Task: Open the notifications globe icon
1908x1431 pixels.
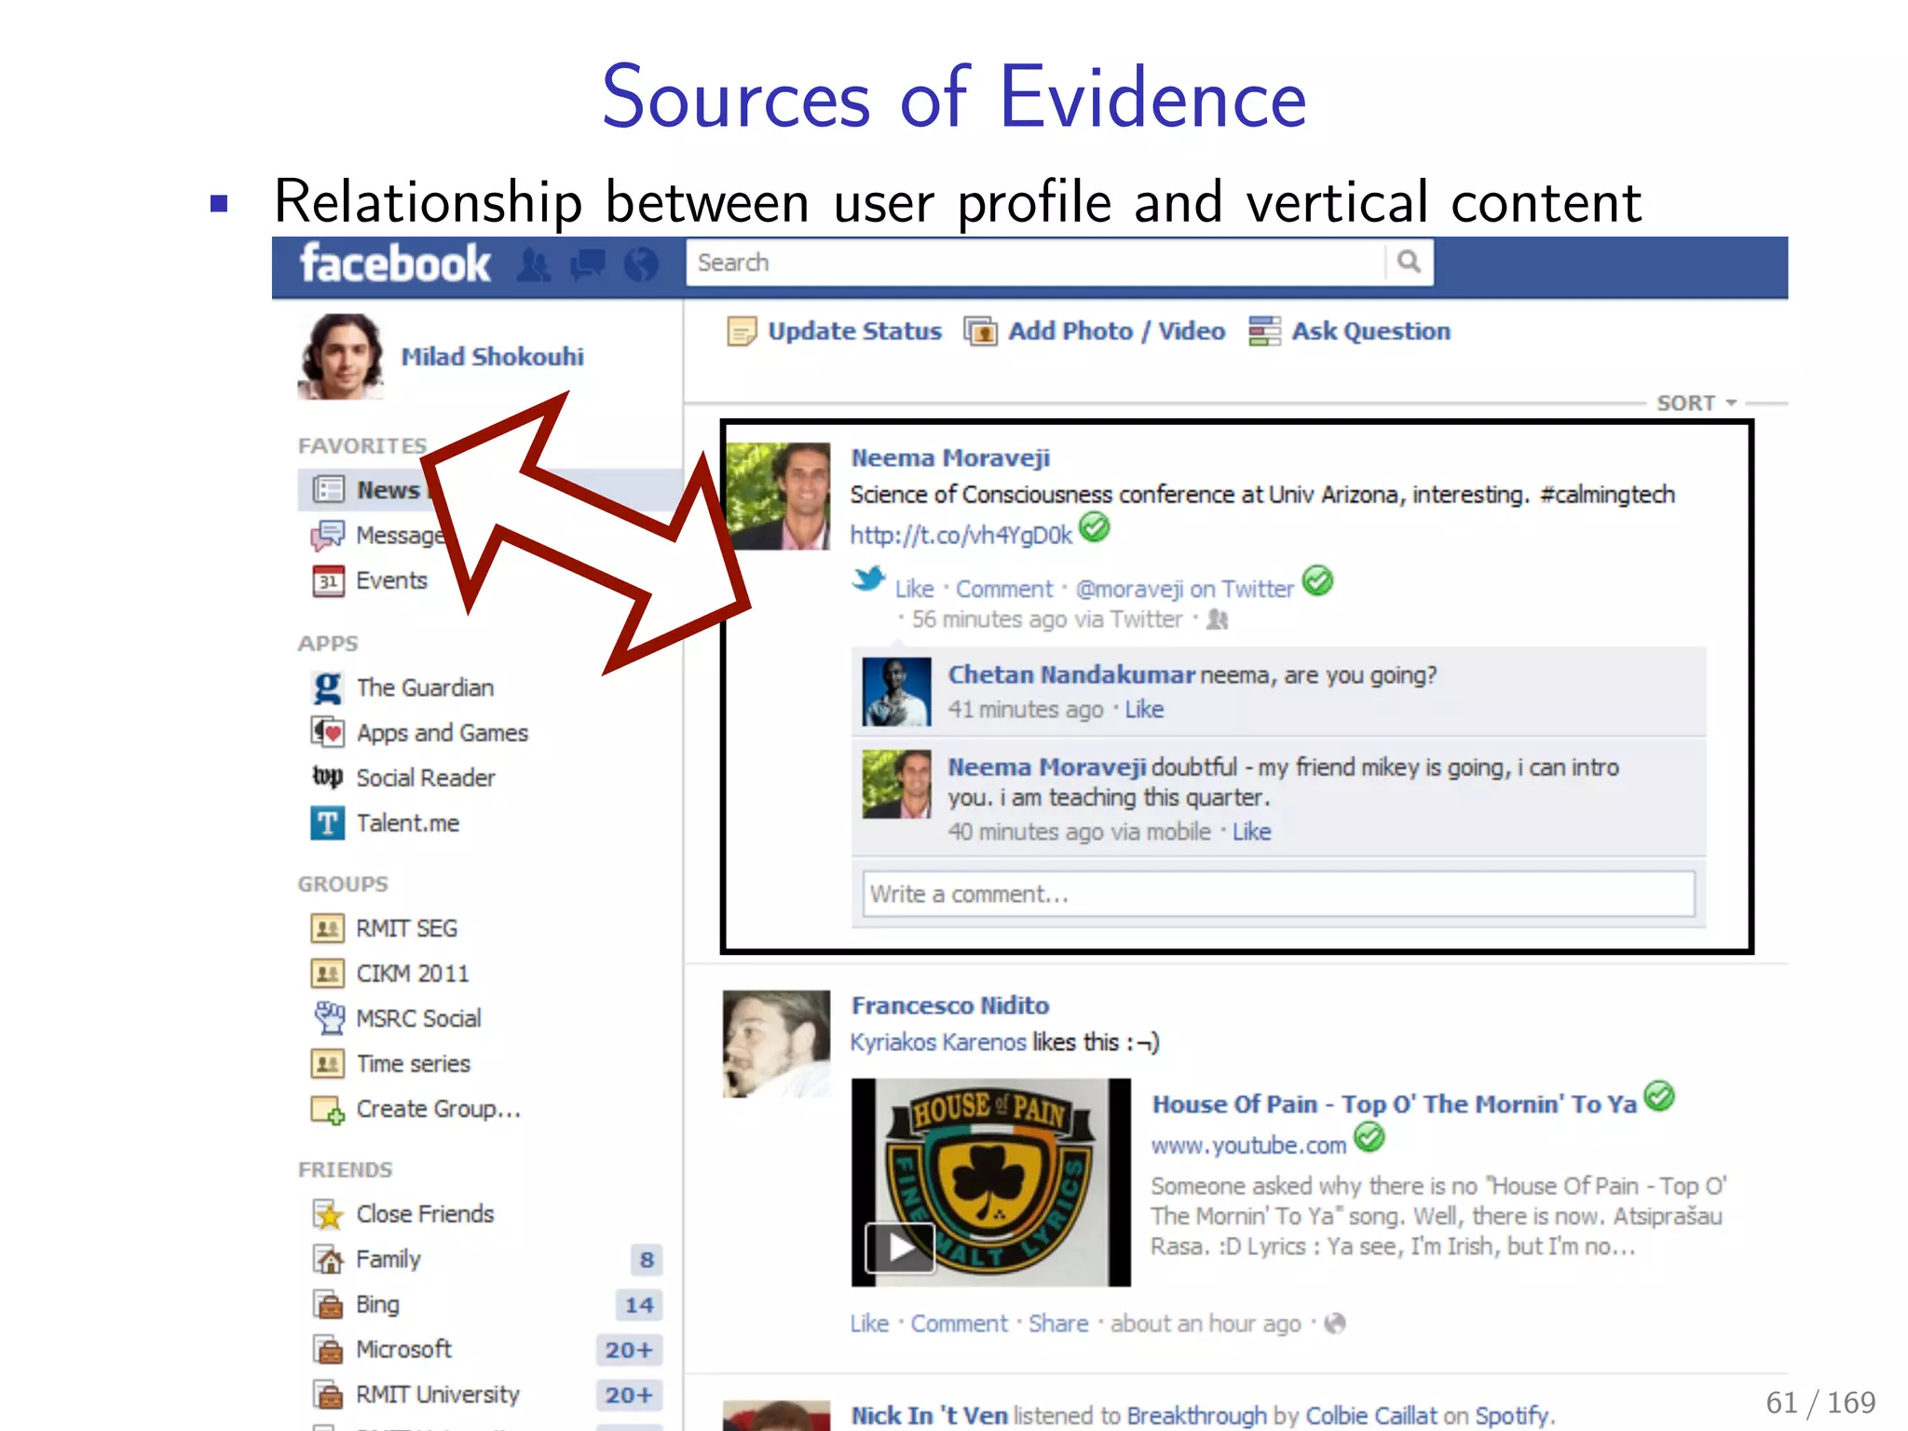Action: [x=641, y=266]
